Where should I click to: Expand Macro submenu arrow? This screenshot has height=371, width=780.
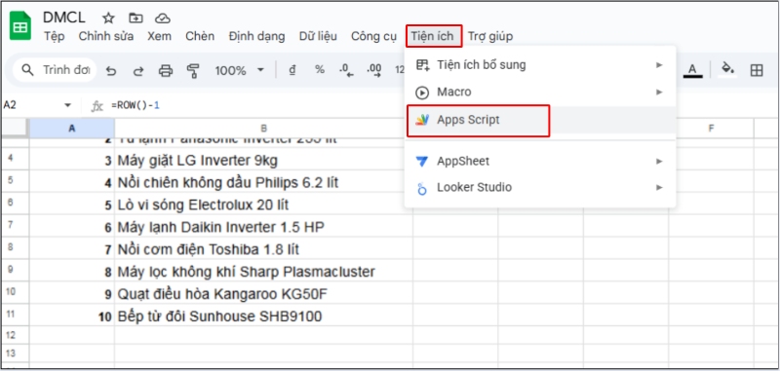pyautogui.click(x=659, y=93)
